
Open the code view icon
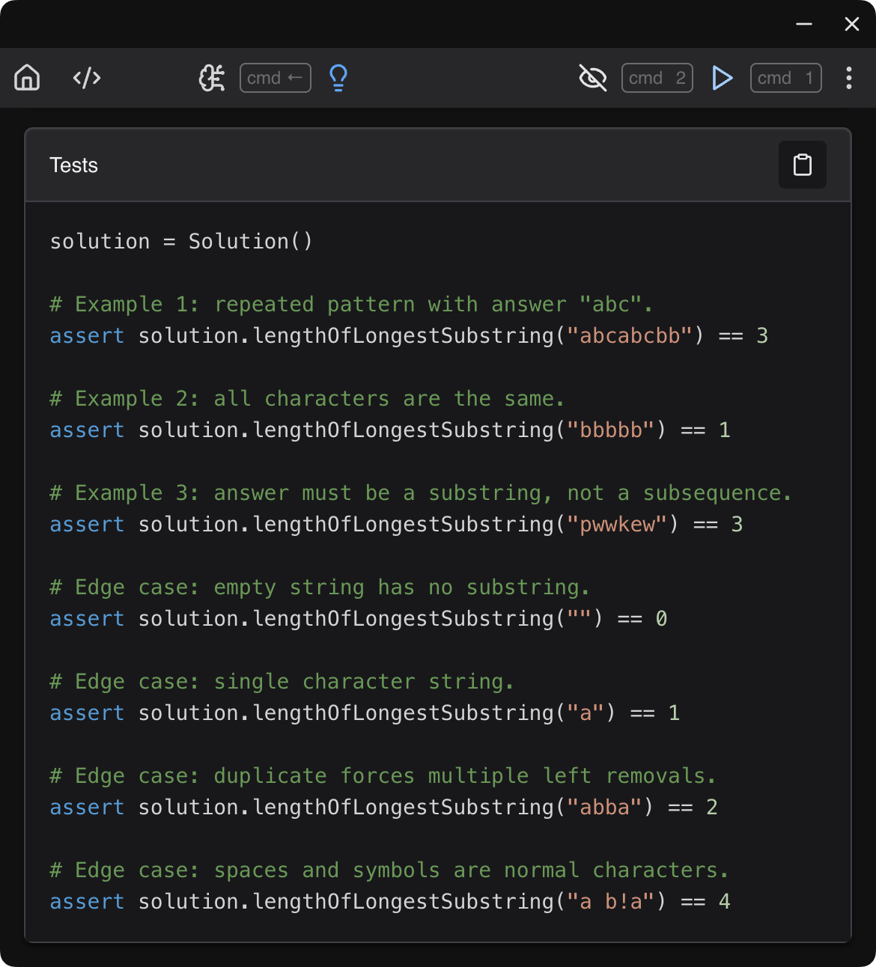tap(87, 78)
